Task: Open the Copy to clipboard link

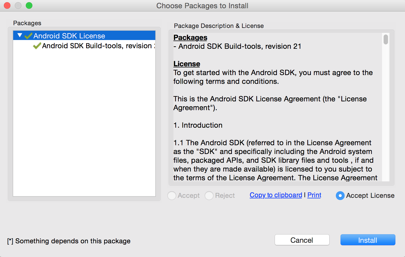Action: [x=275, y=195]
